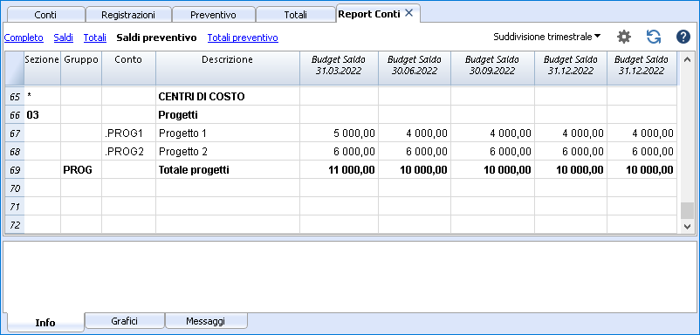Screen dimensions: 700x335
Task: Open the Info bottom tab
Action: 45,323
